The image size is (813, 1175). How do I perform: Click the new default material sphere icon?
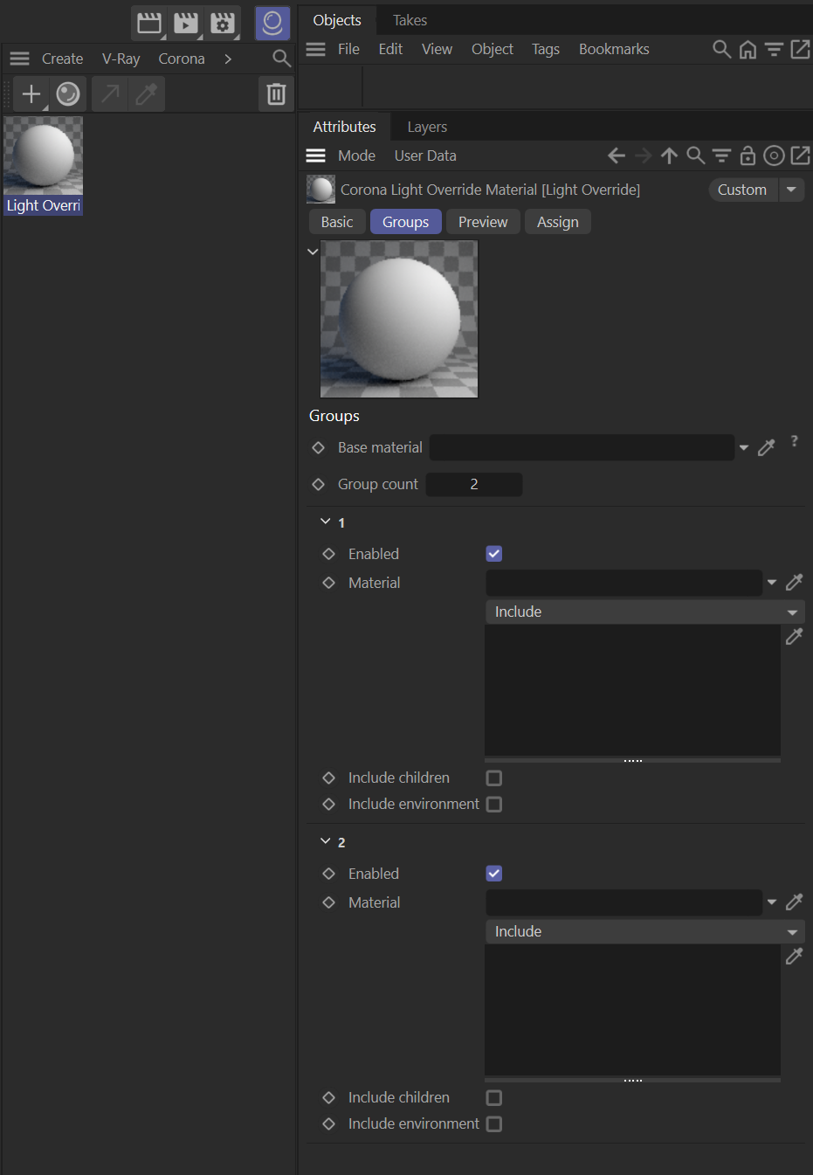[x=68, y=93]
